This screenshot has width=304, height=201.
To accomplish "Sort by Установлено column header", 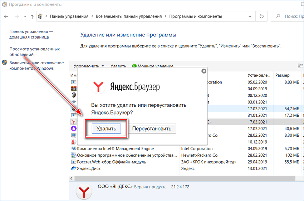I will point(259,75).
